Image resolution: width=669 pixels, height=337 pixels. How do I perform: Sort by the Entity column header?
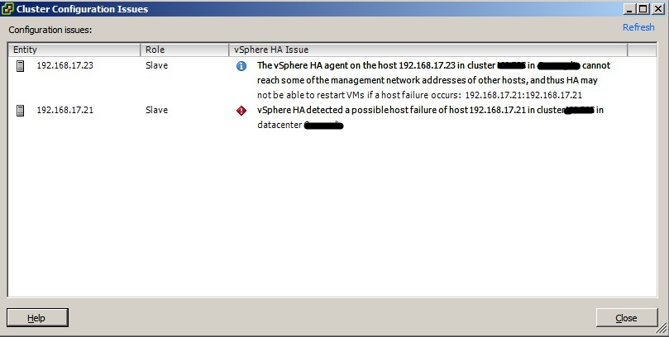[74, 50]
